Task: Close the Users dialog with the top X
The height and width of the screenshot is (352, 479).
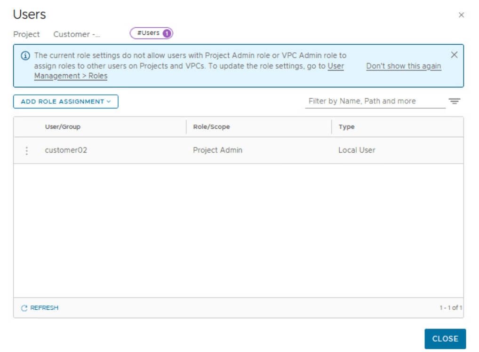Action: coord(461,15)
